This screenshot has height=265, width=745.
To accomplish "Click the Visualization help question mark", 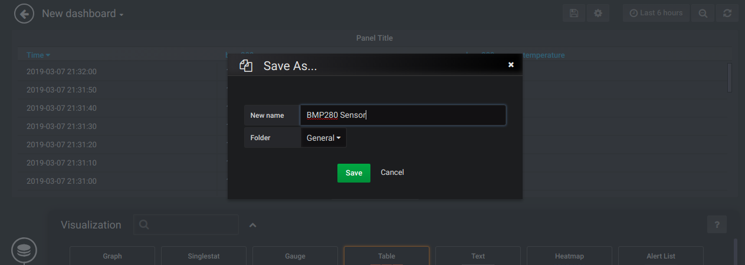I will click(x=717, y=224).
